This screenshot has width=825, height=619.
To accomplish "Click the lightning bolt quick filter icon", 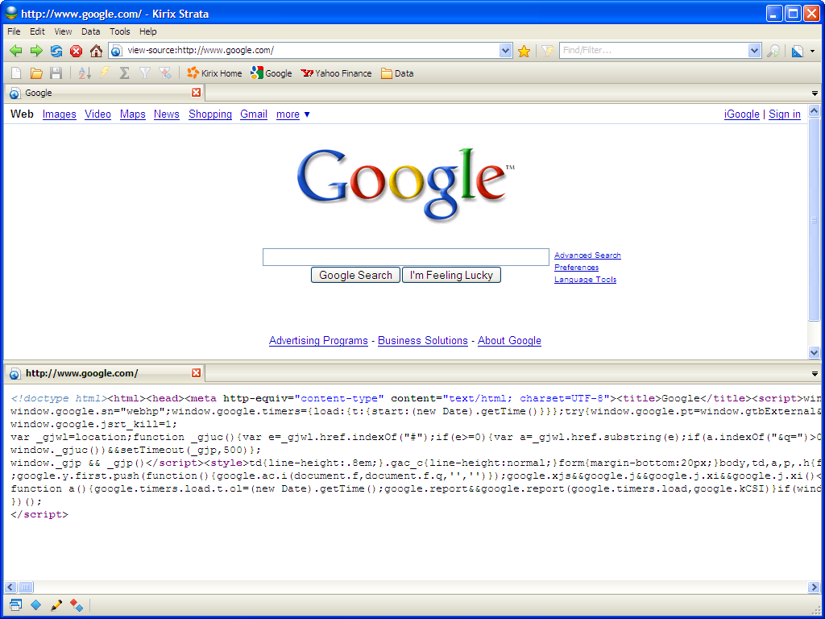I will [105, 73].
